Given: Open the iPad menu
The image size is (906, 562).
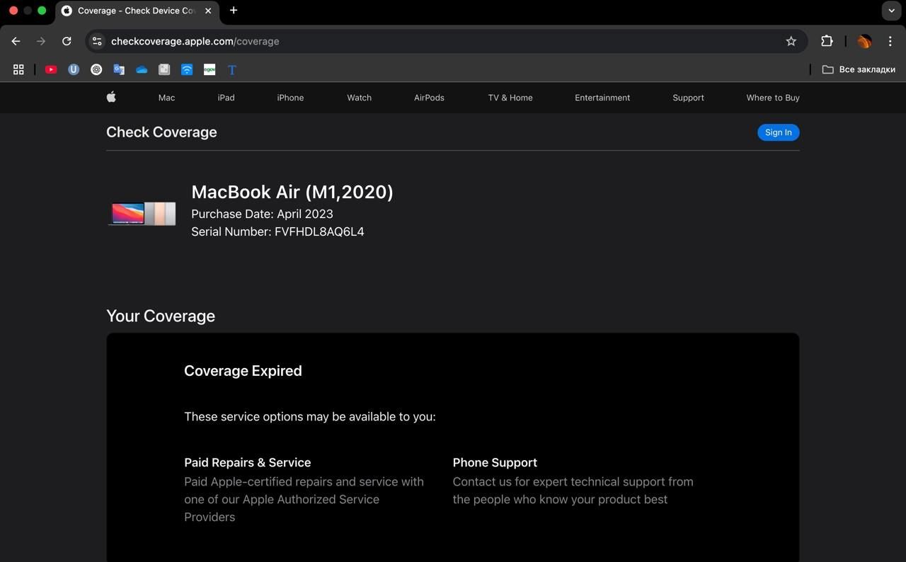Looking at the screenshot, I should [226, 98].
